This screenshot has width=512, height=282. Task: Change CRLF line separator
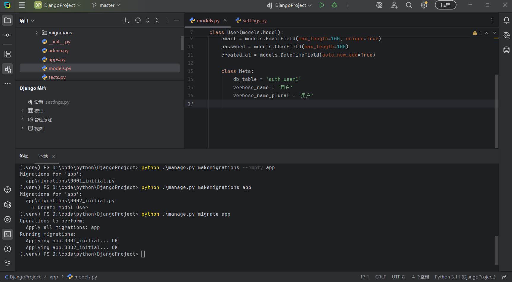point(380,277)
